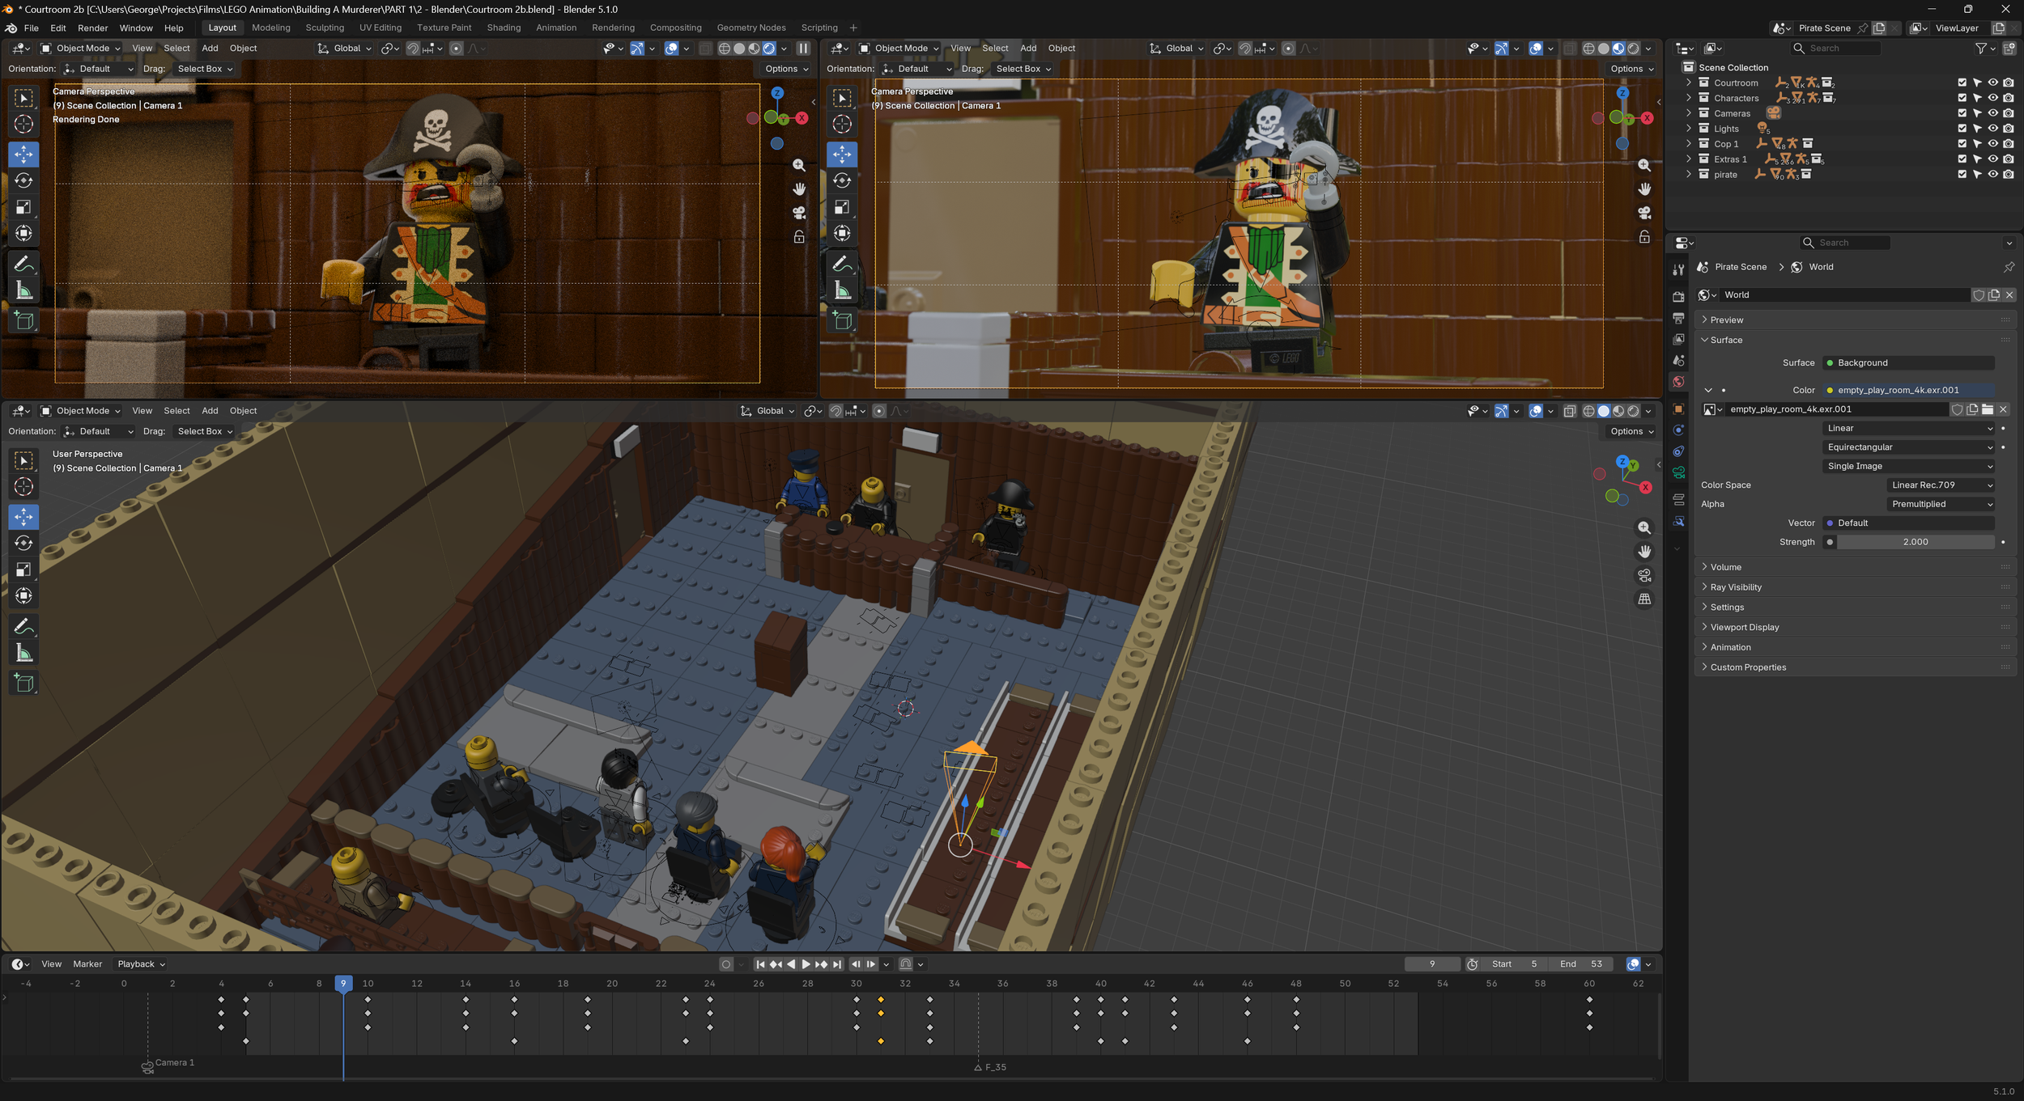Open Drag Select Box dropdown in bottom viewport
Viewport: 2024px width, 1101px height.
click(205, 432)
